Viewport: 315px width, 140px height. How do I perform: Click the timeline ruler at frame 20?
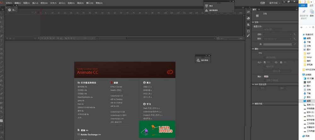65,13
